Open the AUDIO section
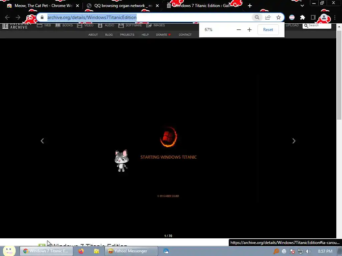The height and width of the screenshot is (256, 342). tap(106, 25)
